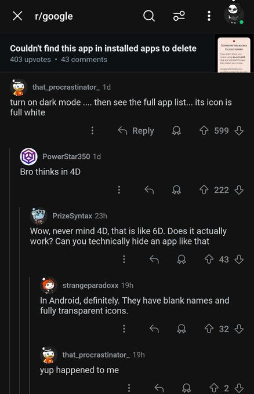Image resolution: width=254 pixels, height=394 pixels.
Task: Open the header three-dot overflow menu
Action: coord(209,16)
